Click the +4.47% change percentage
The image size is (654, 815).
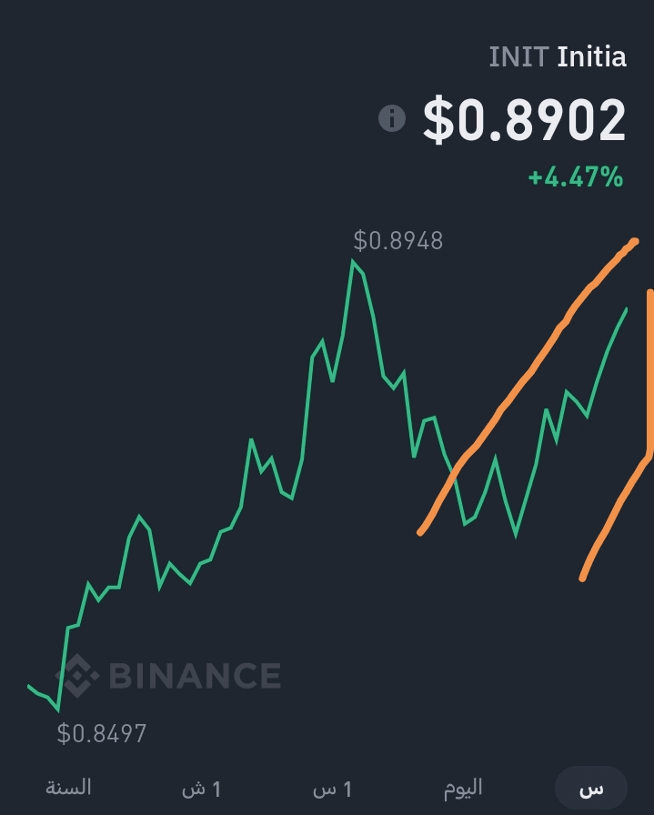[576, 176]
